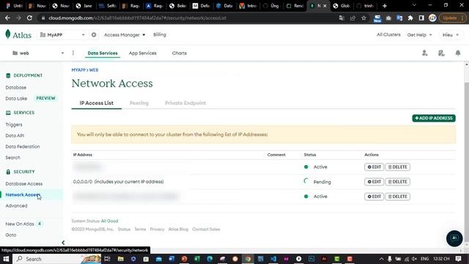The image size is (469, 264).
Task: Open Data Federation in the sidebar
Action: tap(23, 147)
